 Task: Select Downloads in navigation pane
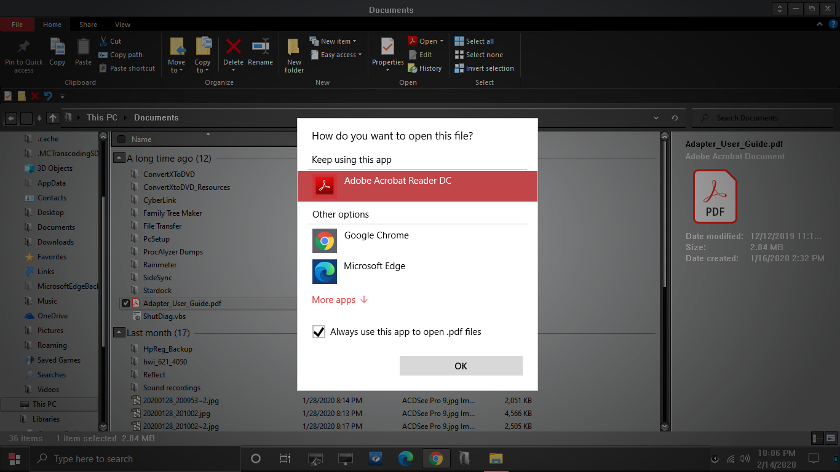coord(55,242)
